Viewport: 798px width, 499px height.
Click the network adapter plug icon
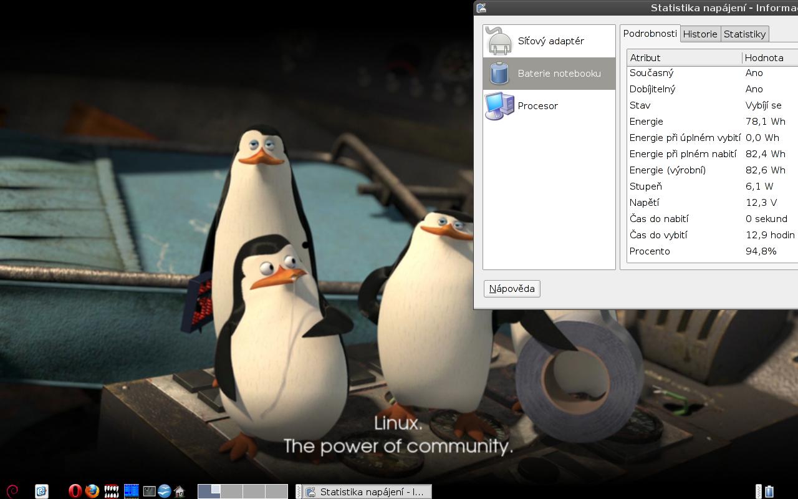click(499, 41)
